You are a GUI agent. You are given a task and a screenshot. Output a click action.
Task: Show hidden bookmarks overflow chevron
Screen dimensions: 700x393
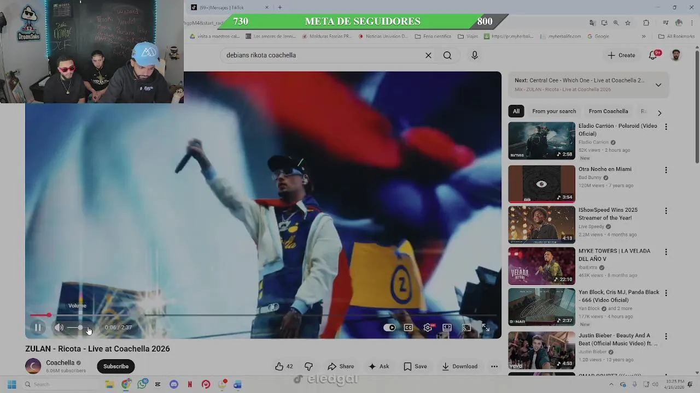[x=644, y=37]
